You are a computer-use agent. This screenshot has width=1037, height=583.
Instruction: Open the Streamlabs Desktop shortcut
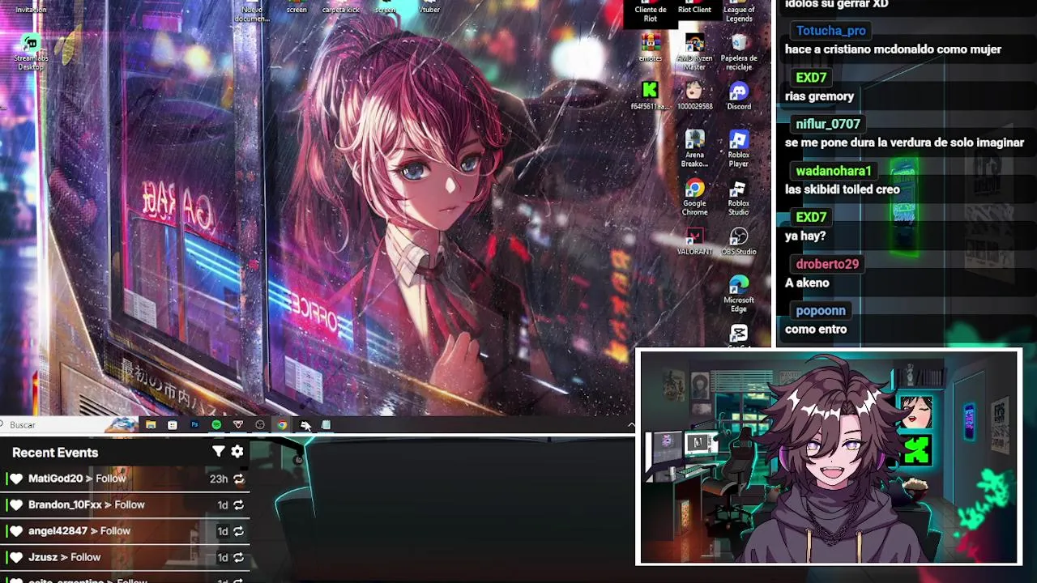click(31, 52)
